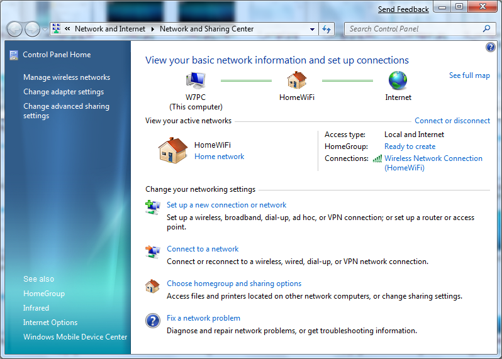Click the W7PC computer icon in network map
This screenshot has width=502, height=359.
(x=196, y=80)
